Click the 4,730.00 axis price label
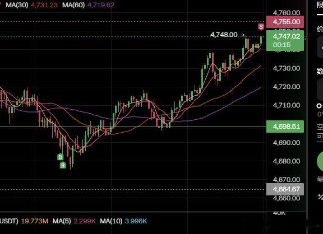323x234 pixels. click(287, 68)
